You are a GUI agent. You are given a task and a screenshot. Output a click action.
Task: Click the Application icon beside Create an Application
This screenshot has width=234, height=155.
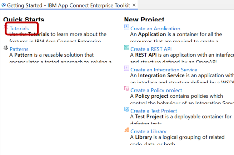point(126,27)
